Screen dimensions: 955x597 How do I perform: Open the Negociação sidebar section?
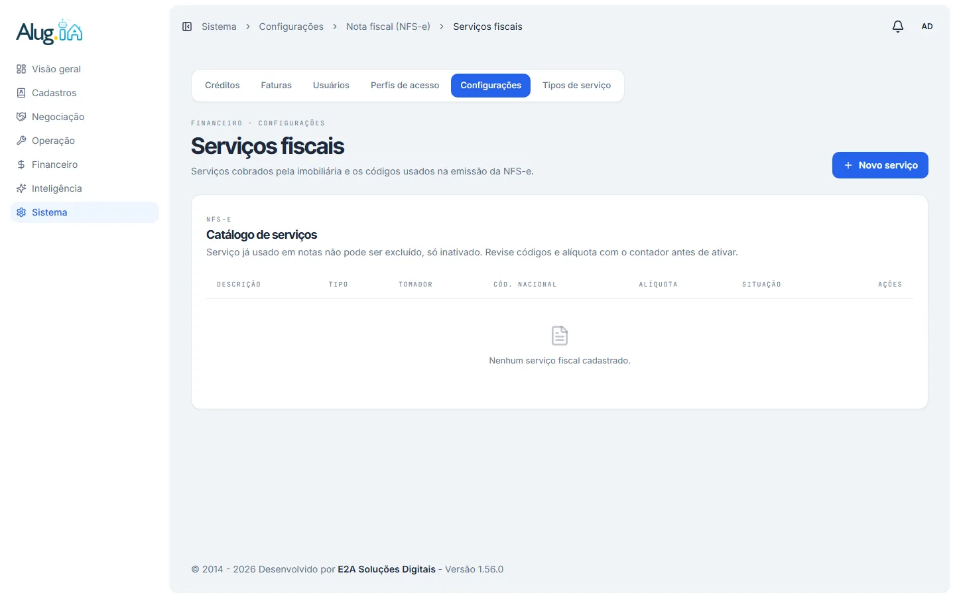point(85,117)
